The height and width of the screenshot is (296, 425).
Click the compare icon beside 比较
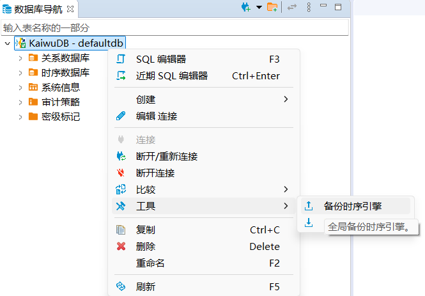click(121, 189)
